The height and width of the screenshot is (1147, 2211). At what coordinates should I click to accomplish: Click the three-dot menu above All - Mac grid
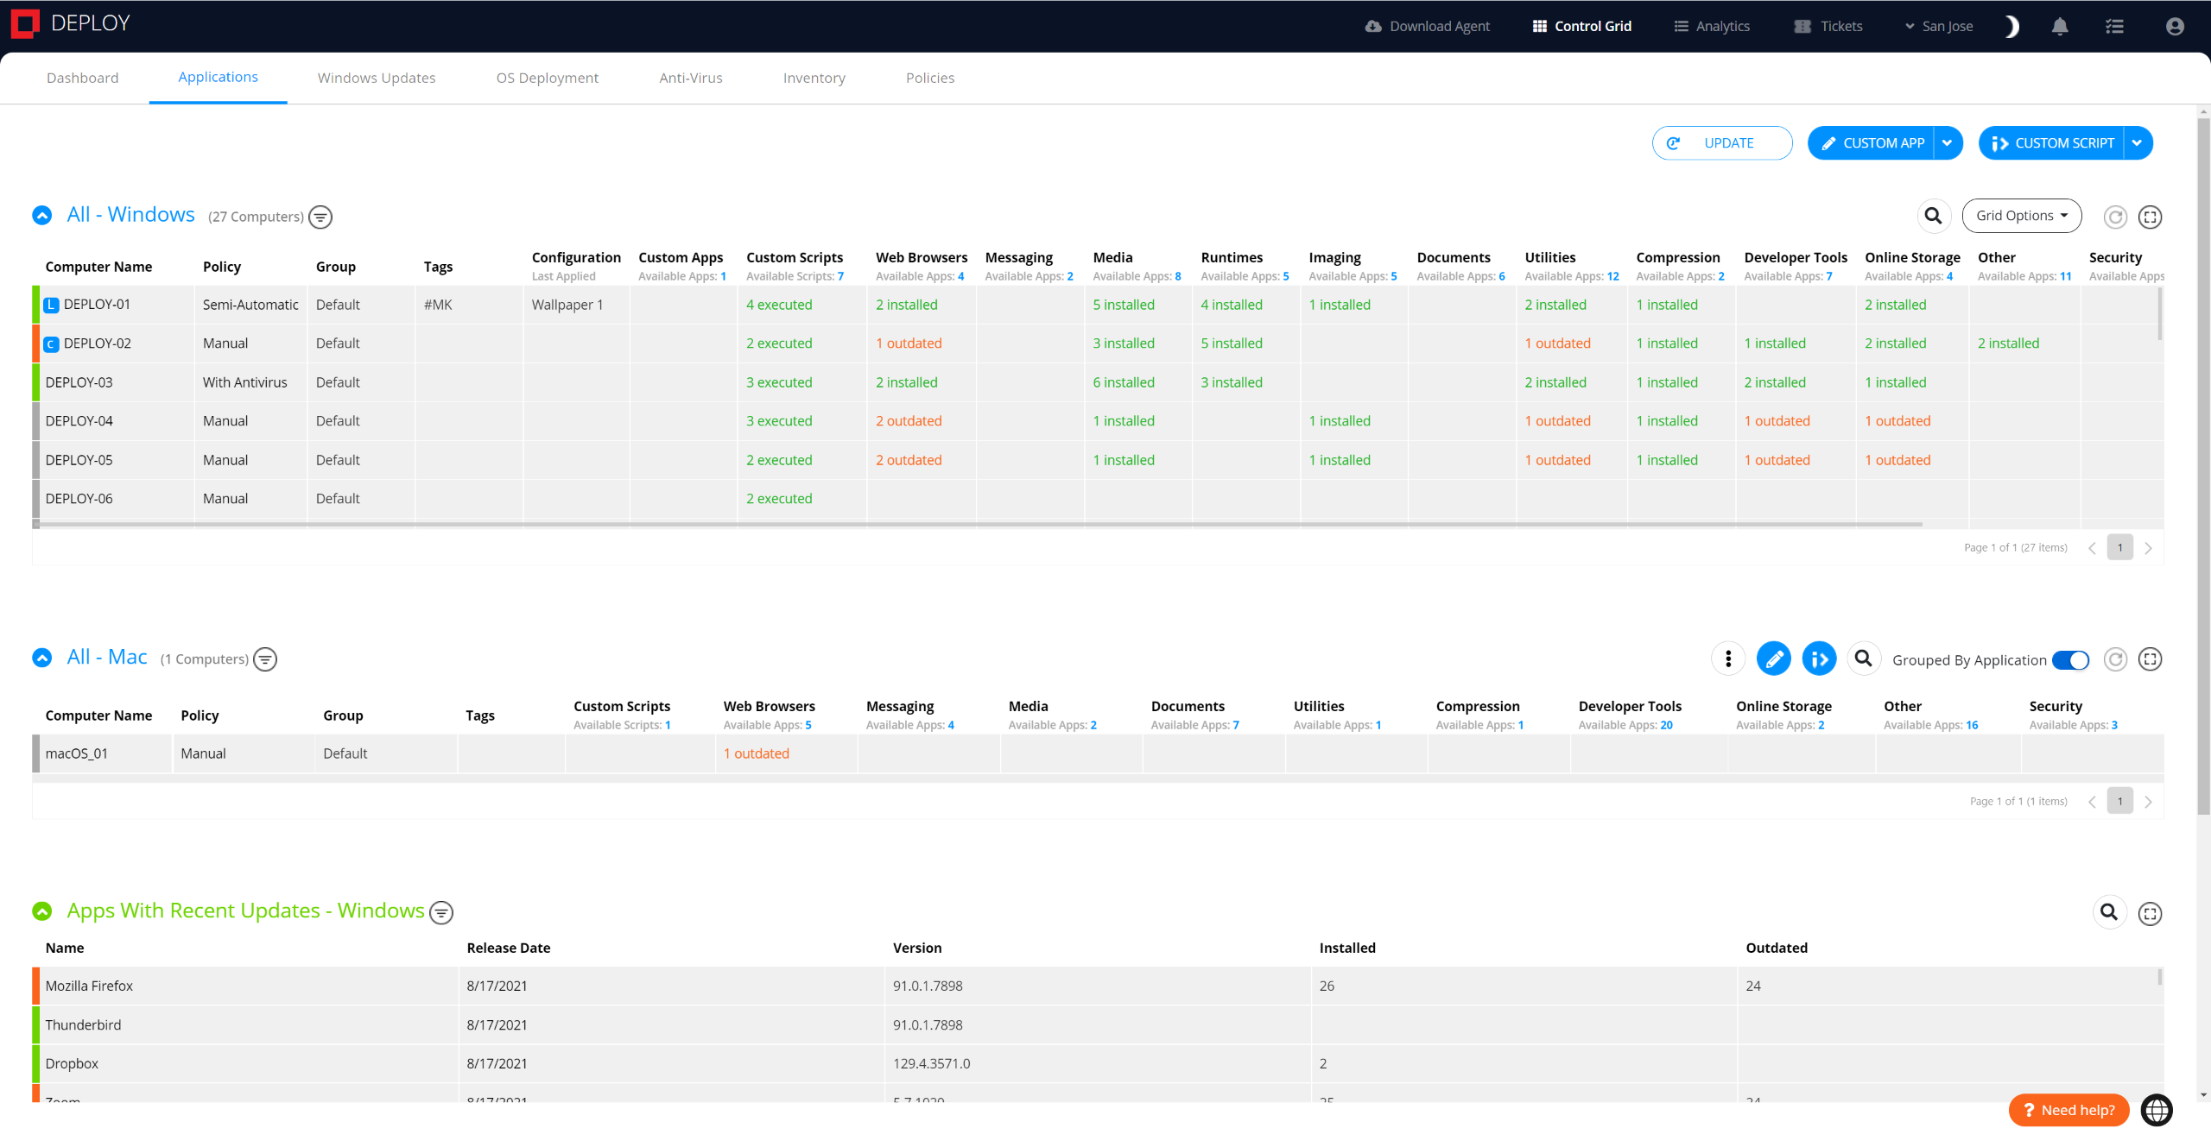pyautogui.click(x=1728, y=659)
